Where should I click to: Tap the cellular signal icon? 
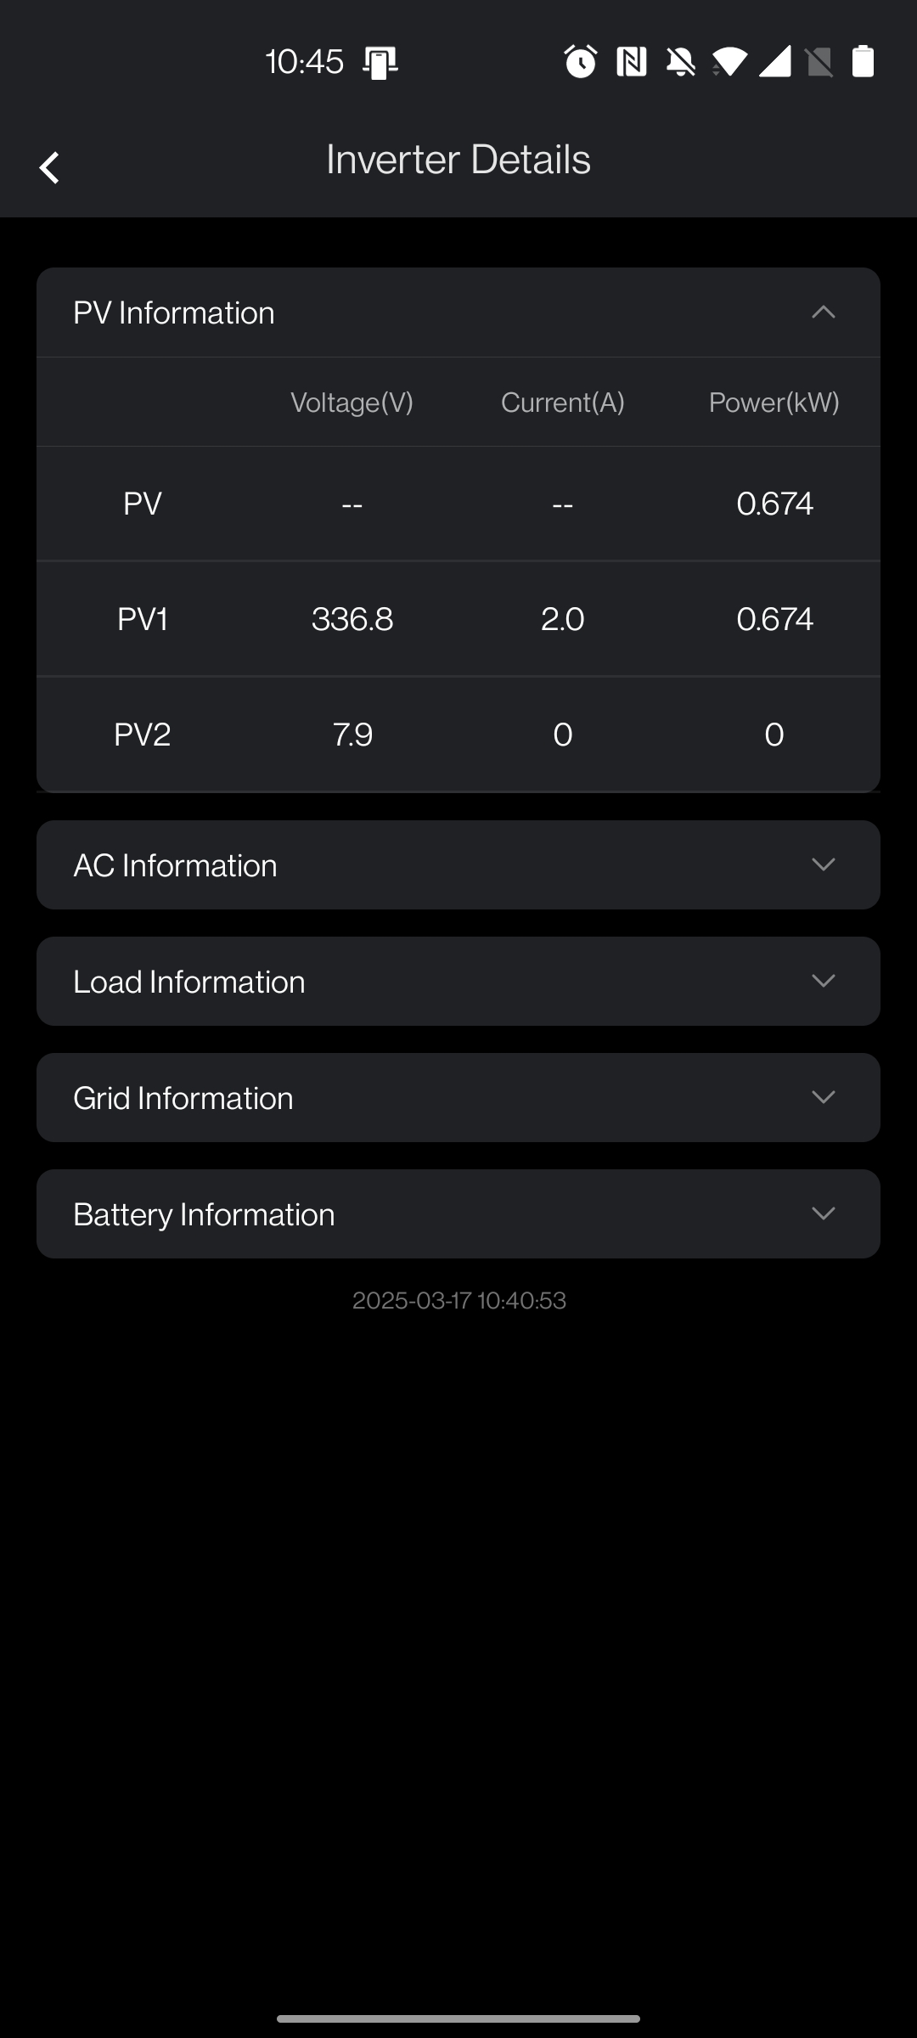pyautogui.click(x=774, y=62)
